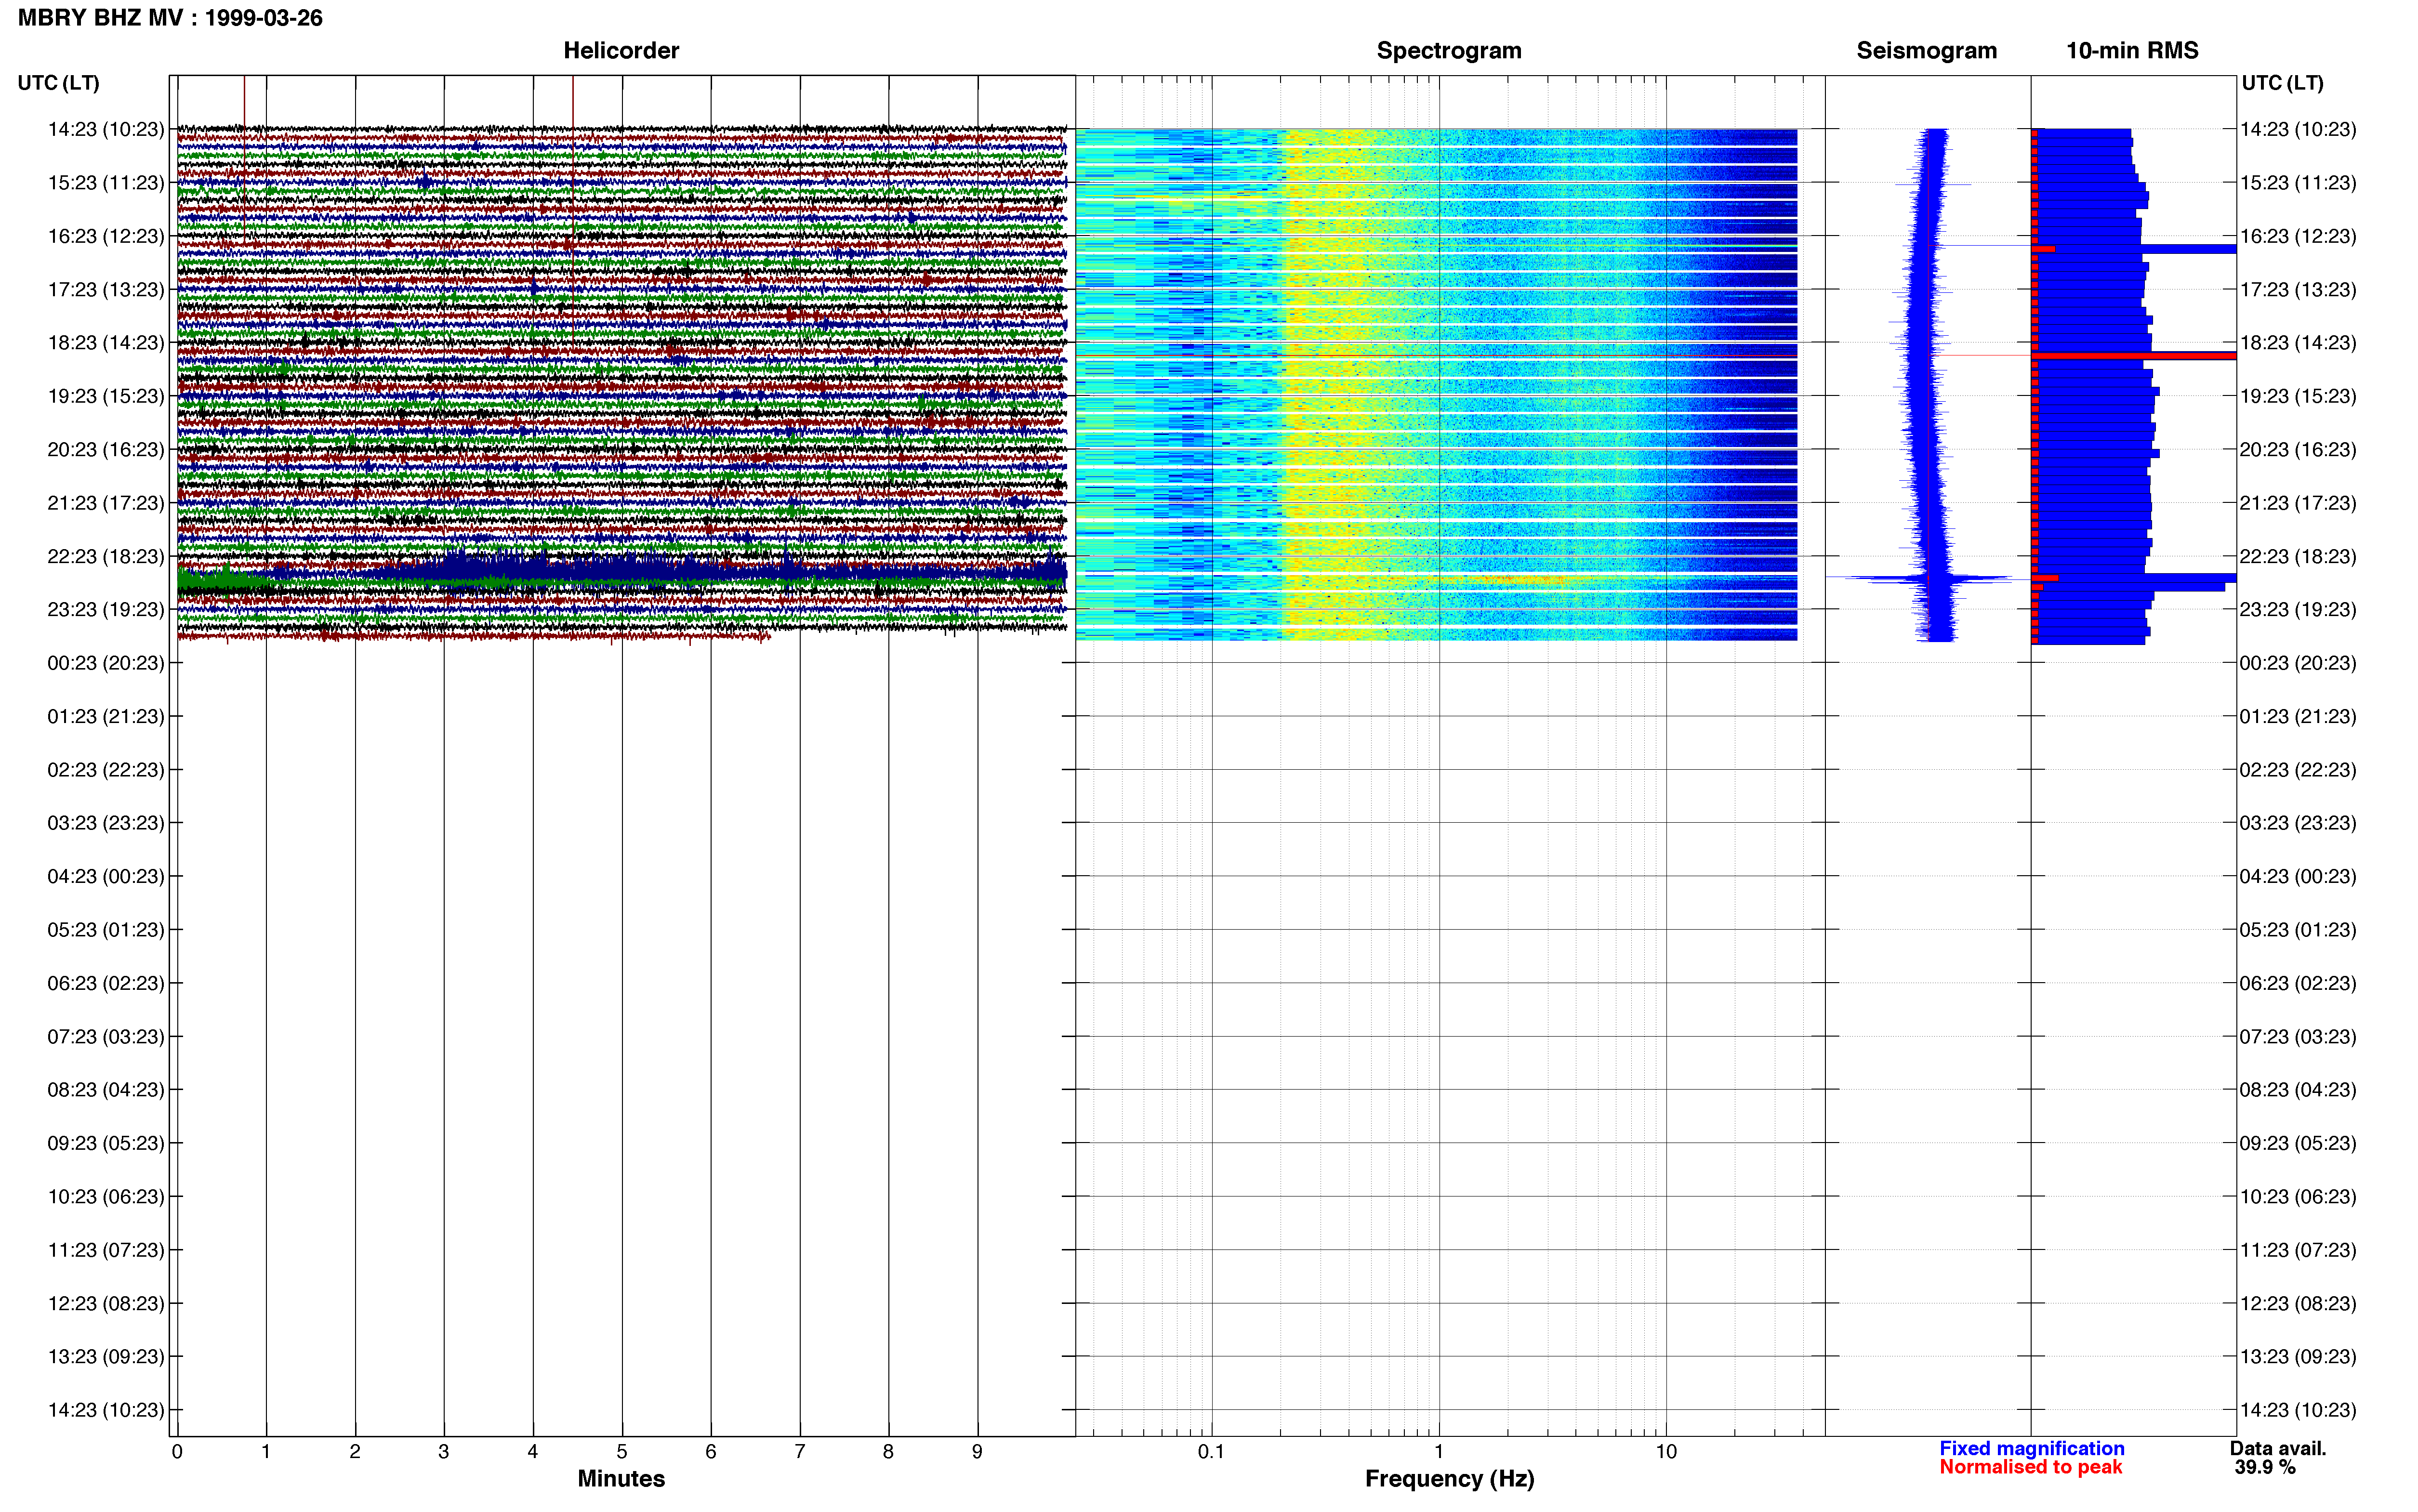Click right time label 01:23 (21:23)
The width and height of the screenshot is (2418, 1512).
(x=2298, y=716)
